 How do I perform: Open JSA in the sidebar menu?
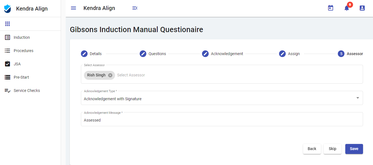(x=30, y=64)
